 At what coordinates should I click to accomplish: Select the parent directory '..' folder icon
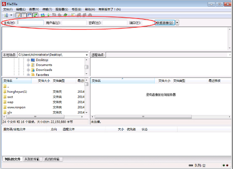[x=5, y=86]
